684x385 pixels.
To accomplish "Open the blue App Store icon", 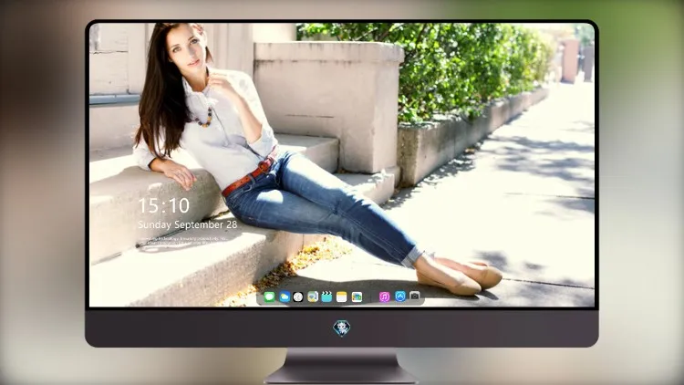I will (x=400, y=297).
